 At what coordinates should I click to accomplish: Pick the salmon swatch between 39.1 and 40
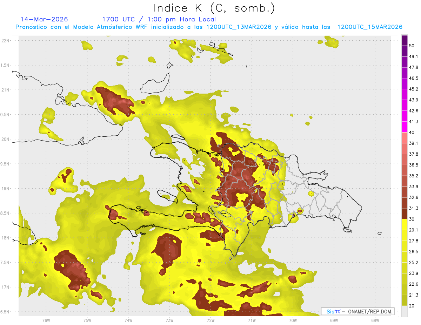(x=405, y=137)
